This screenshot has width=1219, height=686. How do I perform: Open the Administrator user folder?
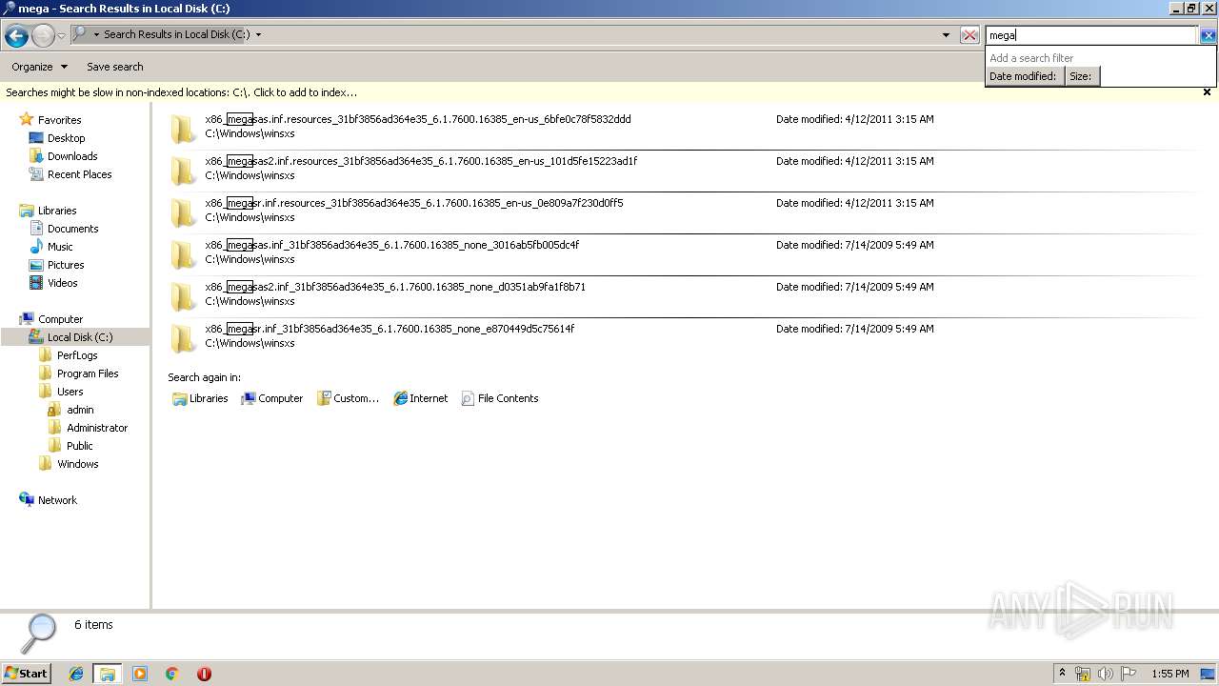click(x=97, y=428)
